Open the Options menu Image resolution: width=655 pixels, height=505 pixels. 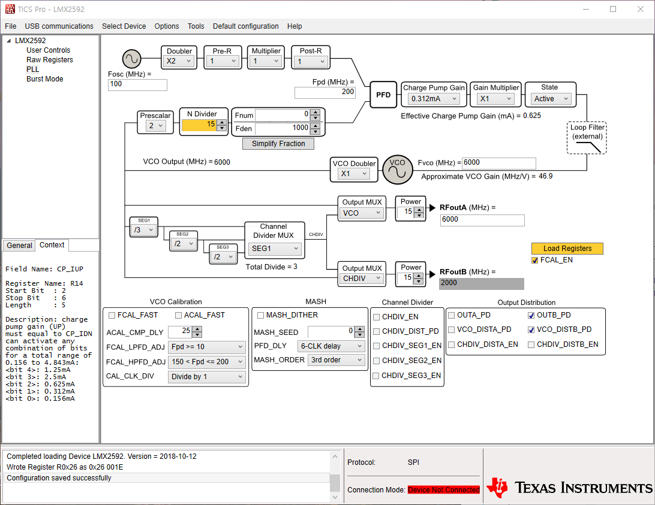[167, 26]
